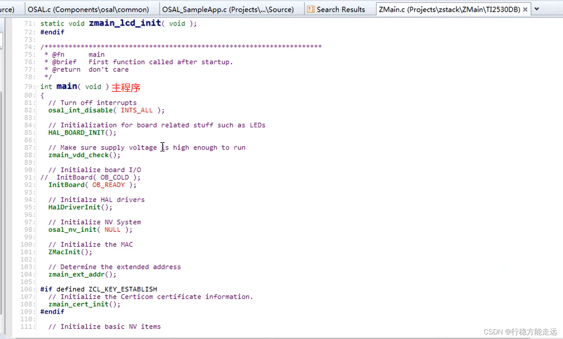563x339 pixels.
Task: Open the tab list dropdown arrow
Action: tap(537, 9)
